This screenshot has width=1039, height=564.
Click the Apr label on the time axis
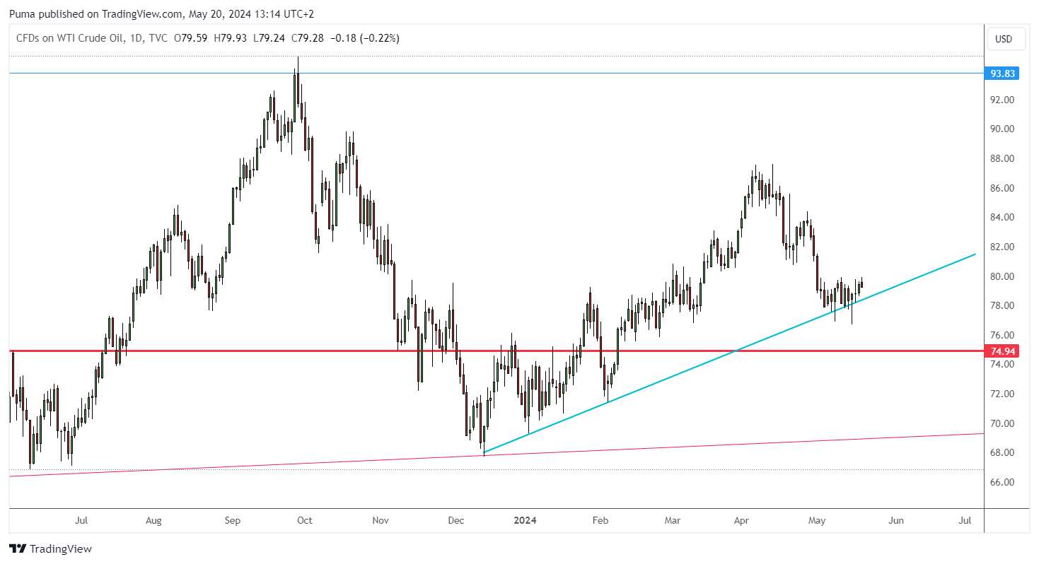pos(742,521)
